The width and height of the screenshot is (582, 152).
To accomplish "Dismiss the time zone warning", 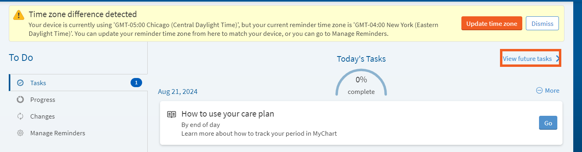I will click(542, 23).
